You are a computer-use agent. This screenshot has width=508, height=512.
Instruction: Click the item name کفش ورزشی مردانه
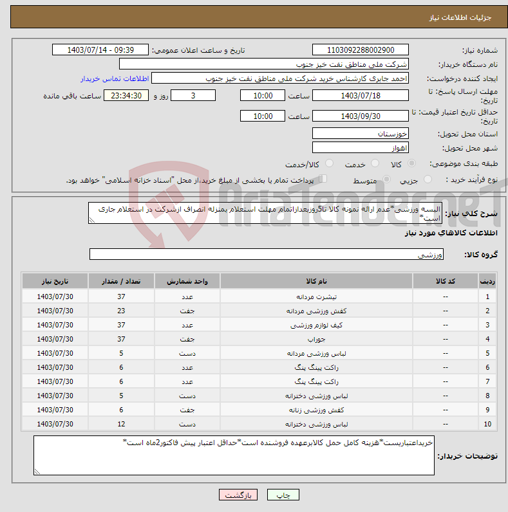tap(316, 311)
